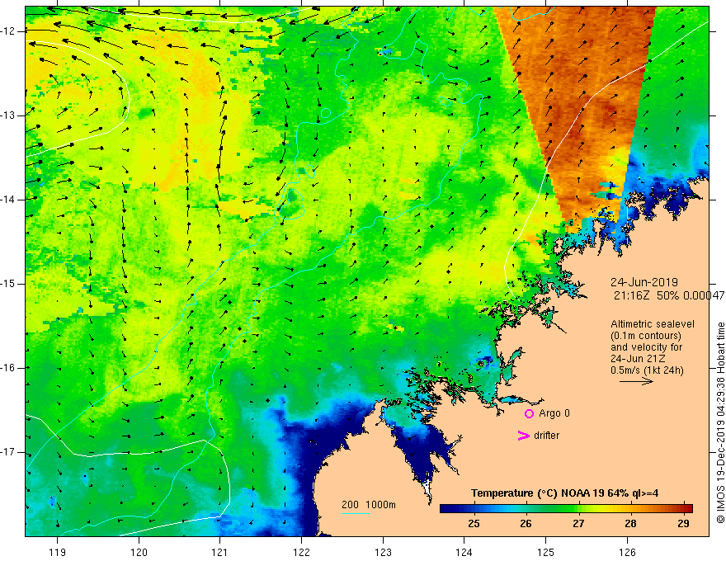Click the 'Argo 0' legend label

point(554,413)
